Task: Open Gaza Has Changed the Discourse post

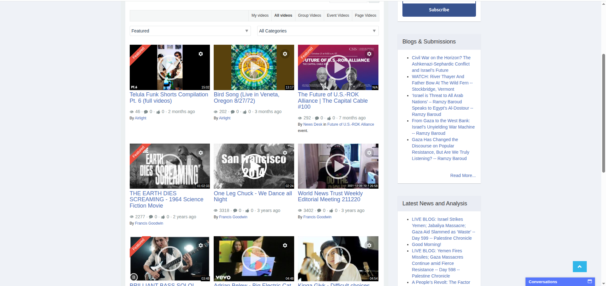Action: click(x=440, y=149)
